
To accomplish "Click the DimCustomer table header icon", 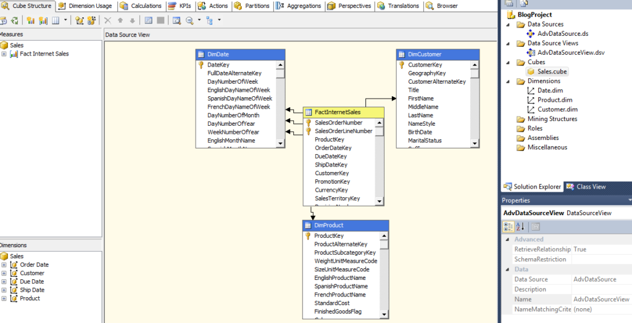I will click(402, 54).
